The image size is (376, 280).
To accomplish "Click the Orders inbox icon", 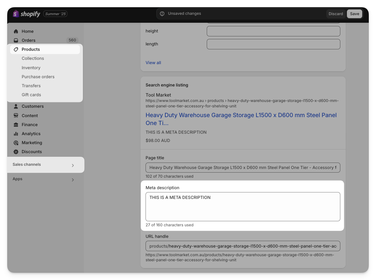I will coord(16,40).
